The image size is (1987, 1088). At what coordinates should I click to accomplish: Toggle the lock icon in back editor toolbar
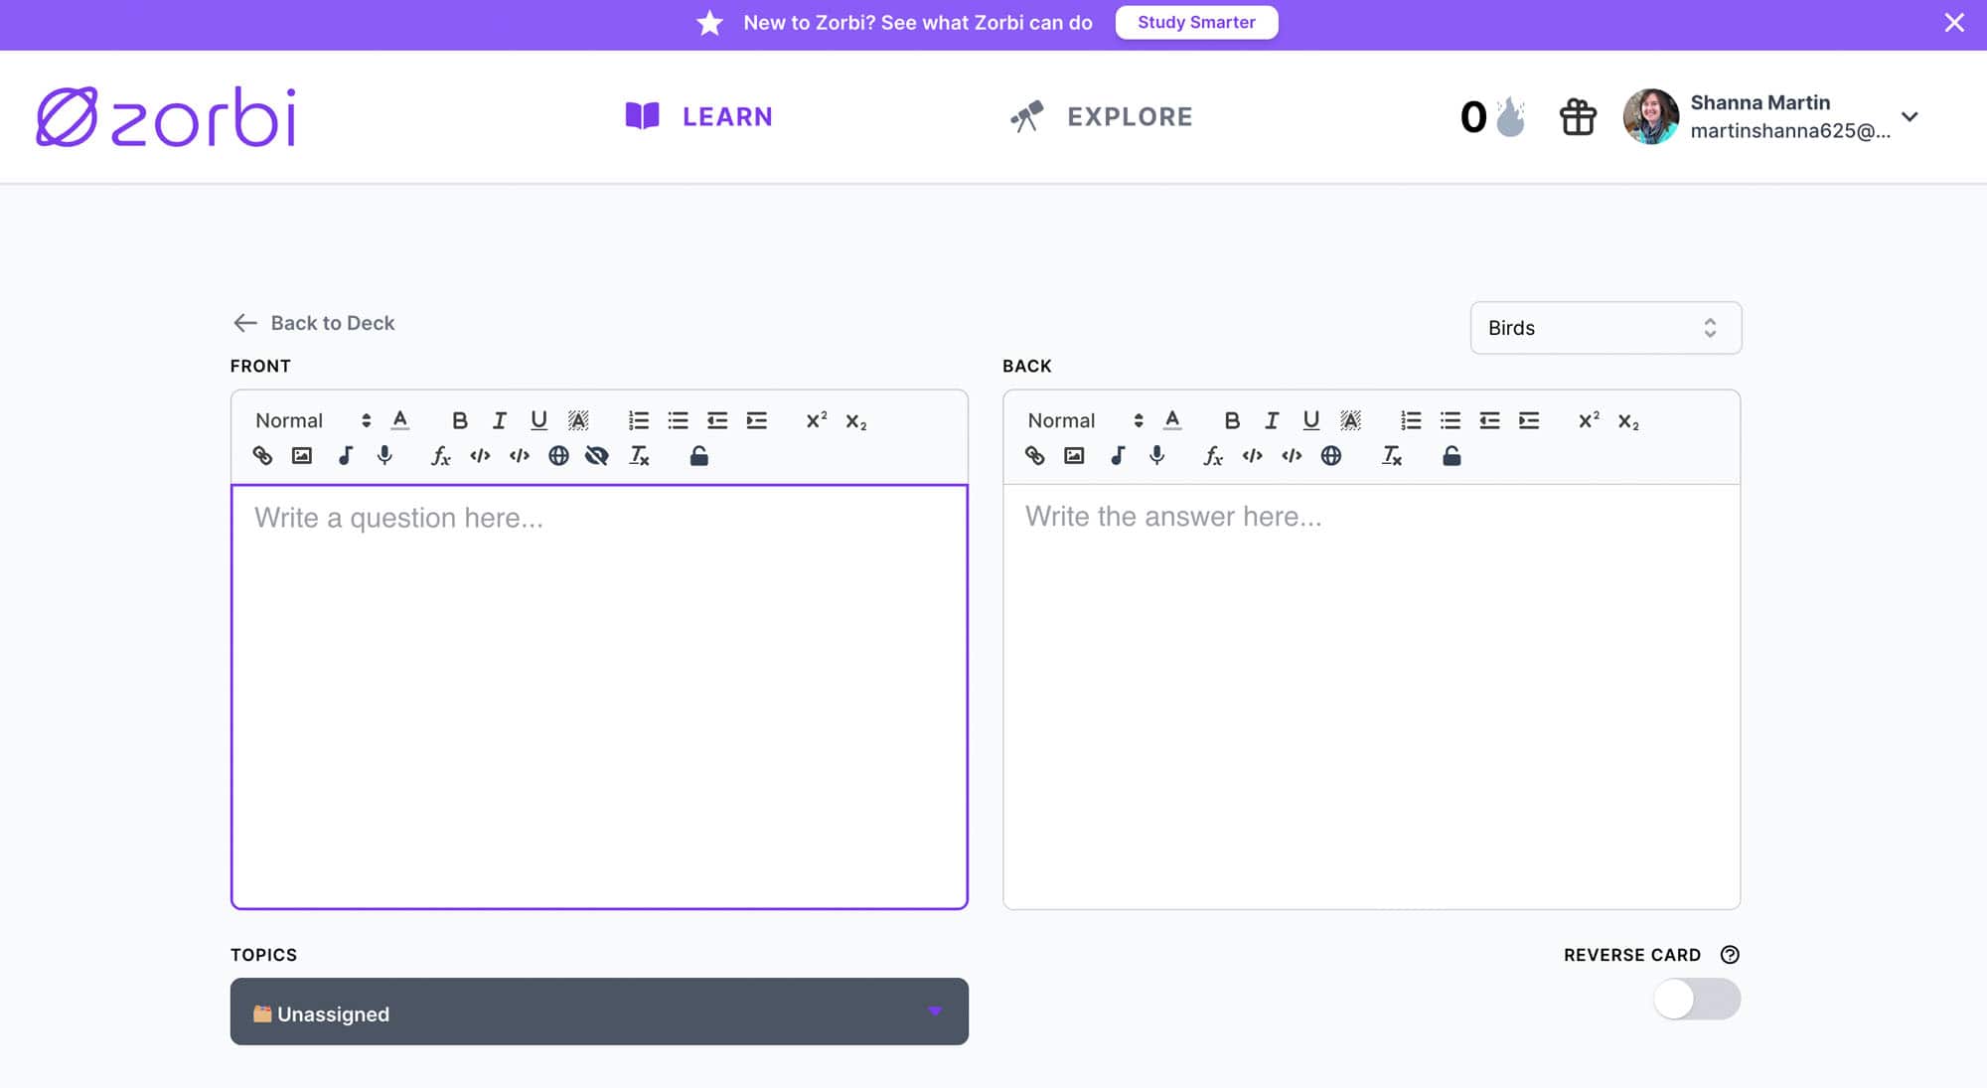[x=1452, y=456]
